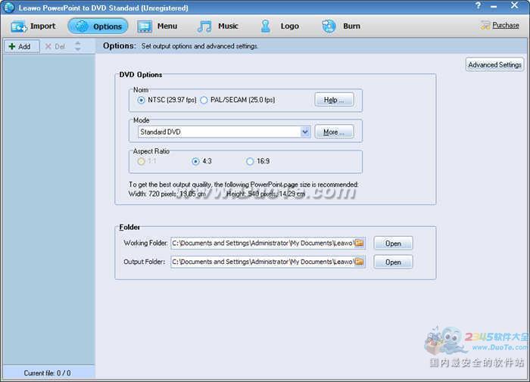Click the help question mark in title bar
530x382 pixels.
[478, 6]
